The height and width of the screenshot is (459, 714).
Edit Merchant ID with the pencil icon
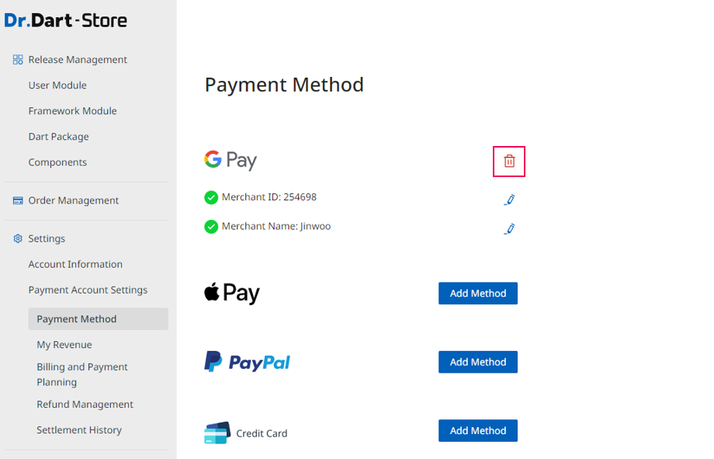(x=509, y=200)
